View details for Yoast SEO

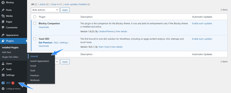117,47
